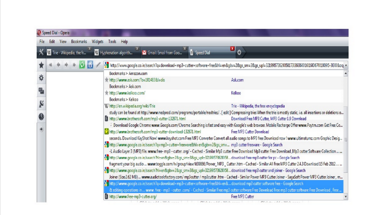
Task: Click the star icon beside ask.com suggestion
Action: click(107, 80)
